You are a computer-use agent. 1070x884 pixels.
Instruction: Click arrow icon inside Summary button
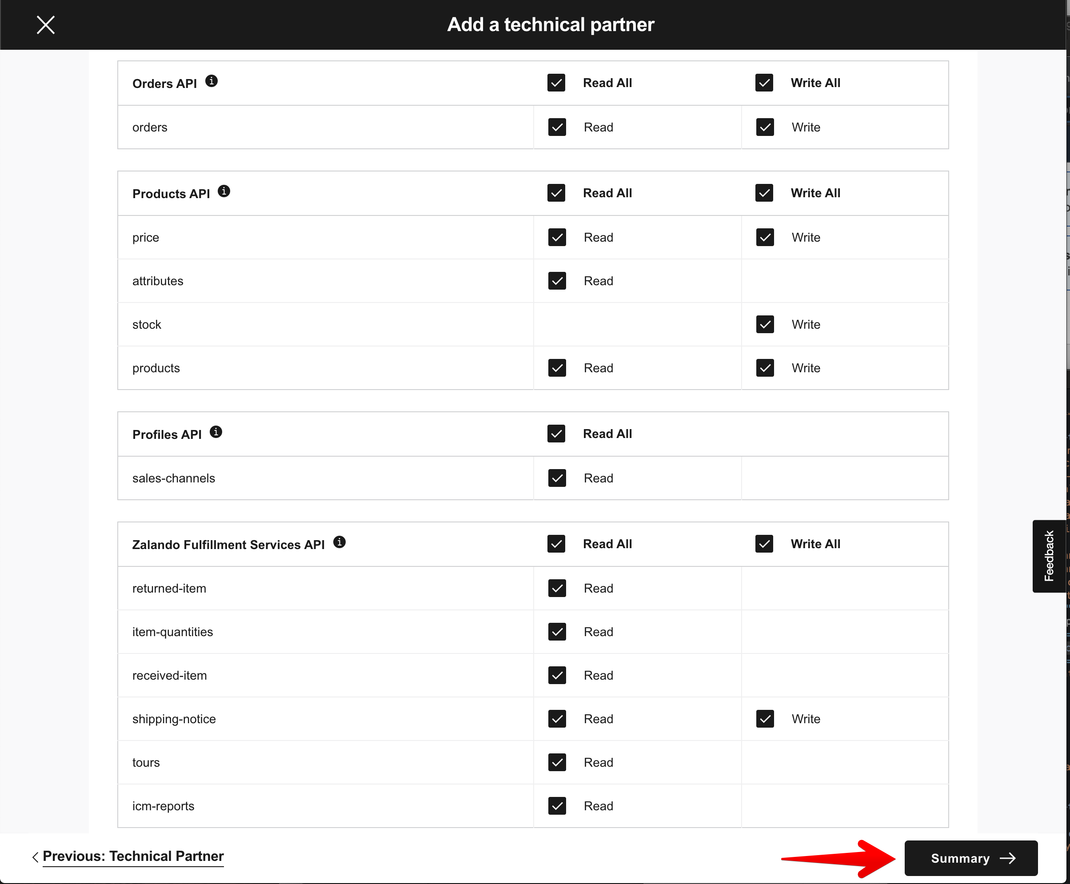(1007, 858)
